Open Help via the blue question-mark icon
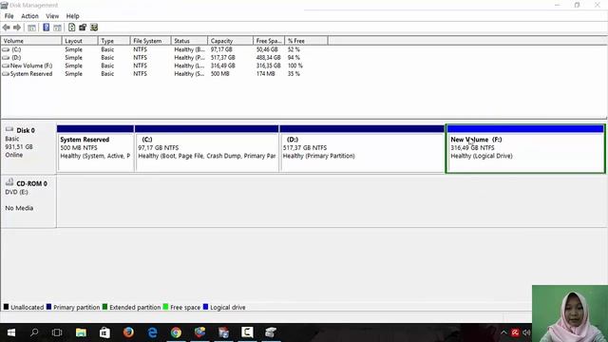Viewport: 608px width, 342px height. (x=47, y=28)
